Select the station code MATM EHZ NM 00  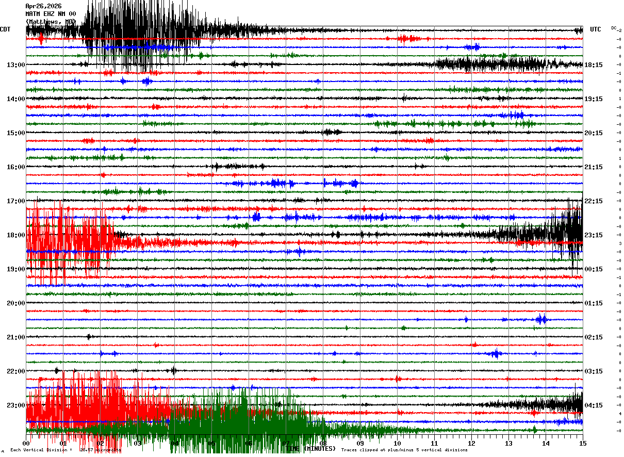pyautogui.click(x=51, y=14)
